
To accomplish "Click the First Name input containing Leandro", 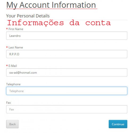I will click(67, 36).
